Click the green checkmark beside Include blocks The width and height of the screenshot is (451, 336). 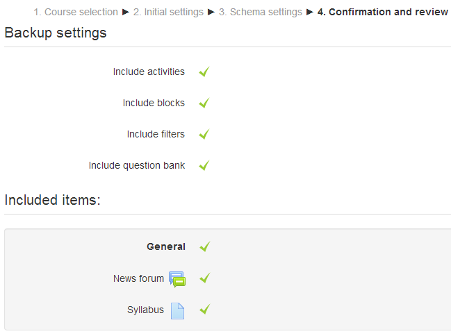(x=204, y=103)
